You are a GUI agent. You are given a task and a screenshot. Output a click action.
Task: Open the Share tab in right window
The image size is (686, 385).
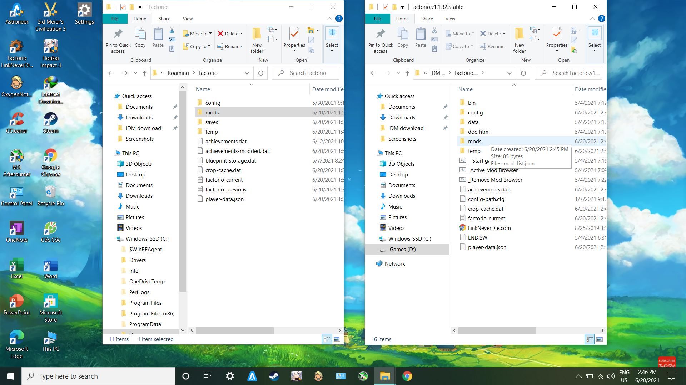click(427, 19)
